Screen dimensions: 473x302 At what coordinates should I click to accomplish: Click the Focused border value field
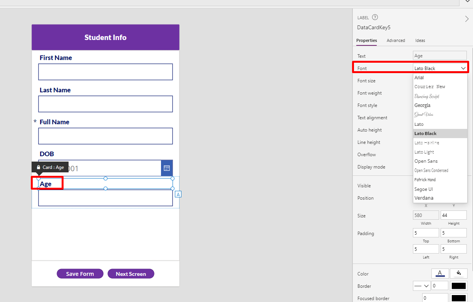435,298
